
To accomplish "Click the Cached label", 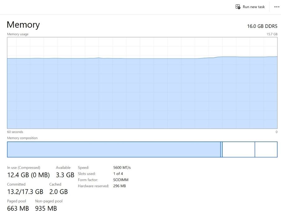I will pos(55,184).
